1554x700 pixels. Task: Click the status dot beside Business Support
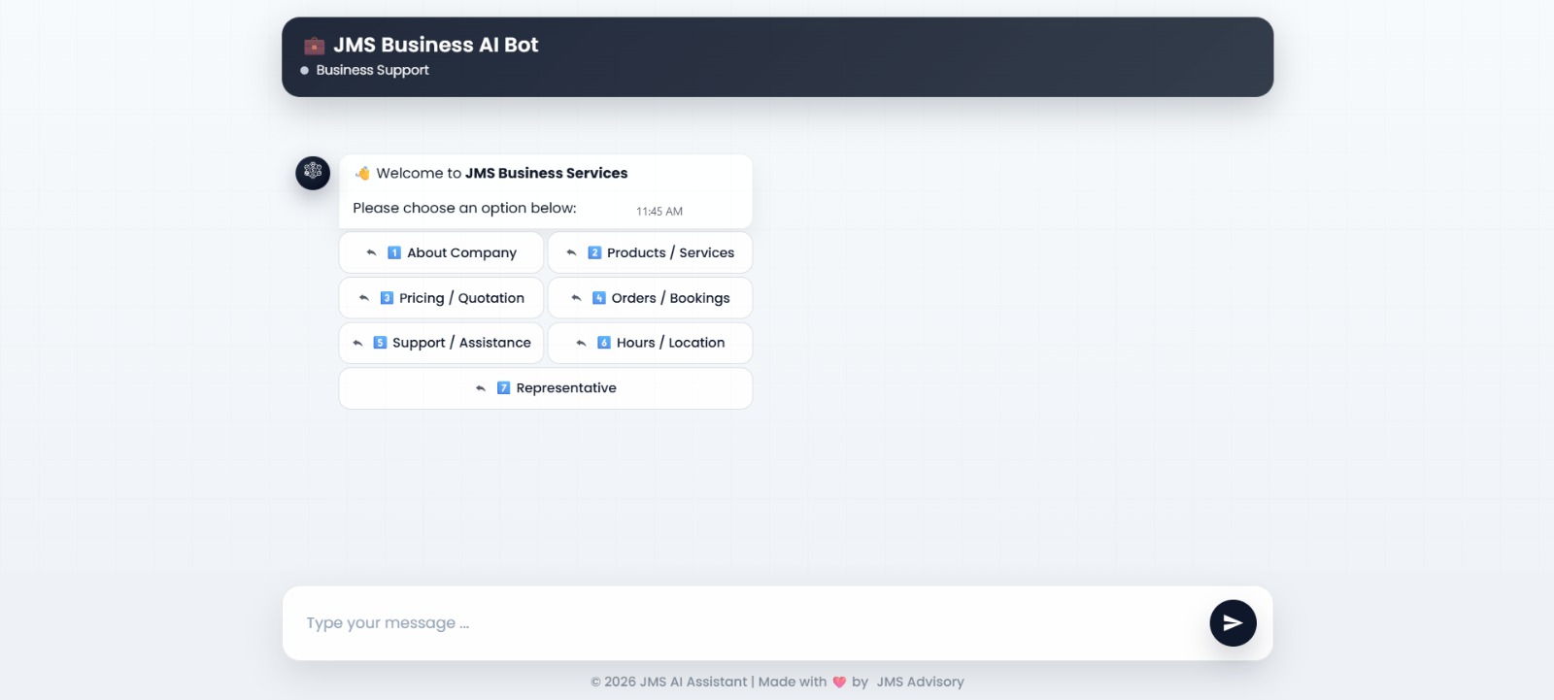coord(305,71)
